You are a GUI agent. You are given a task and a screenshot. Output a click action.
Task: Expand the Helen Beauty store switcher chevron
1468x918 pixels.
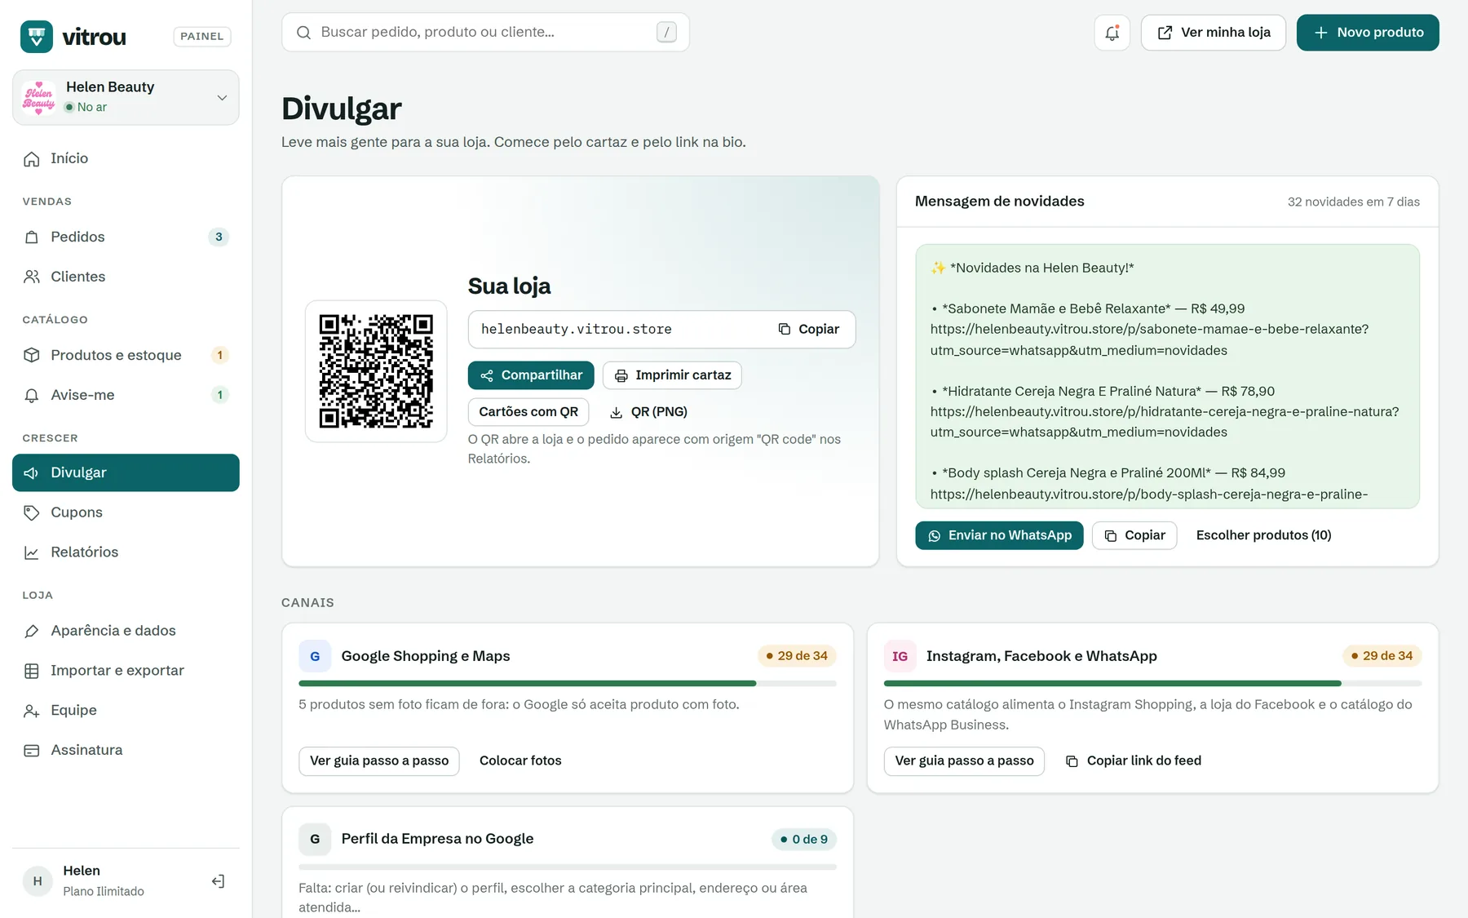click(222, 98)
